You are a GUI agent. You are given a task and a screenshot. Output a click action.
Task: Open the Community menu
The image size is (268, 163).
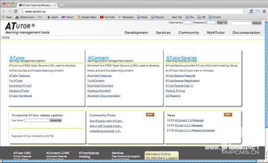(188, 33)
